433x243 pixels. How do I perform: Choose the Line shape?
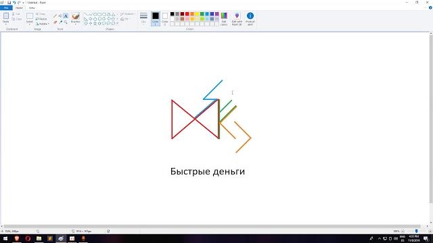86,14
